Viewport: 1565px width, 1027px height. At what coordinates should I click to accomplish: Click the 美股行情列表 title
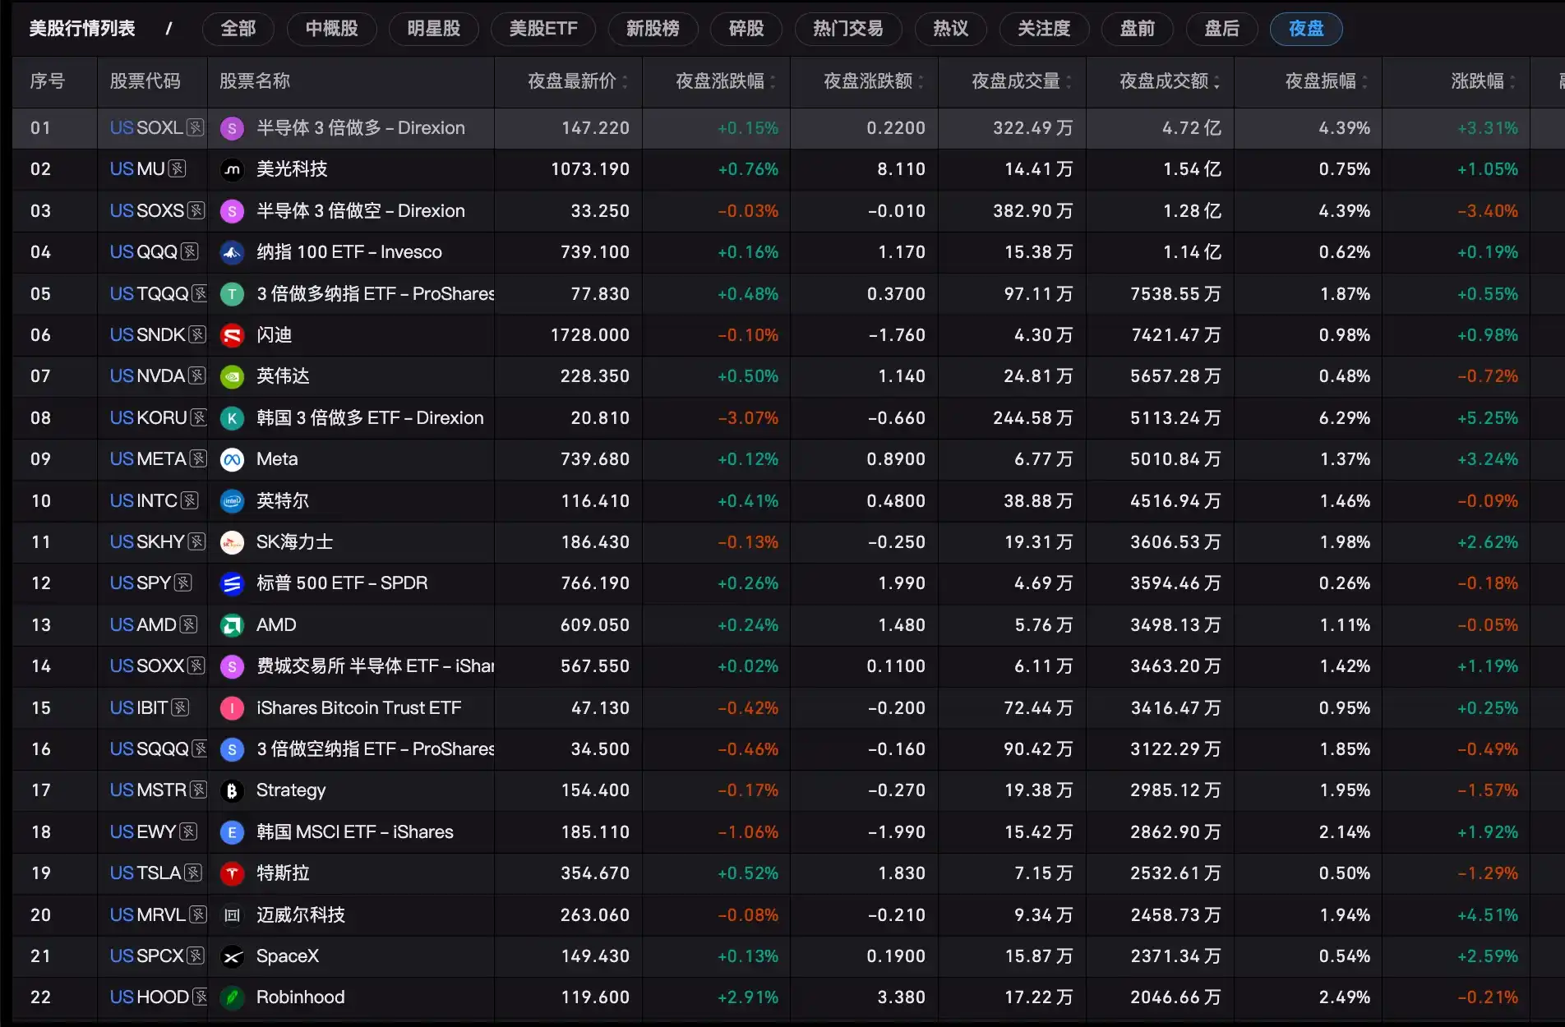pos(82,29)
